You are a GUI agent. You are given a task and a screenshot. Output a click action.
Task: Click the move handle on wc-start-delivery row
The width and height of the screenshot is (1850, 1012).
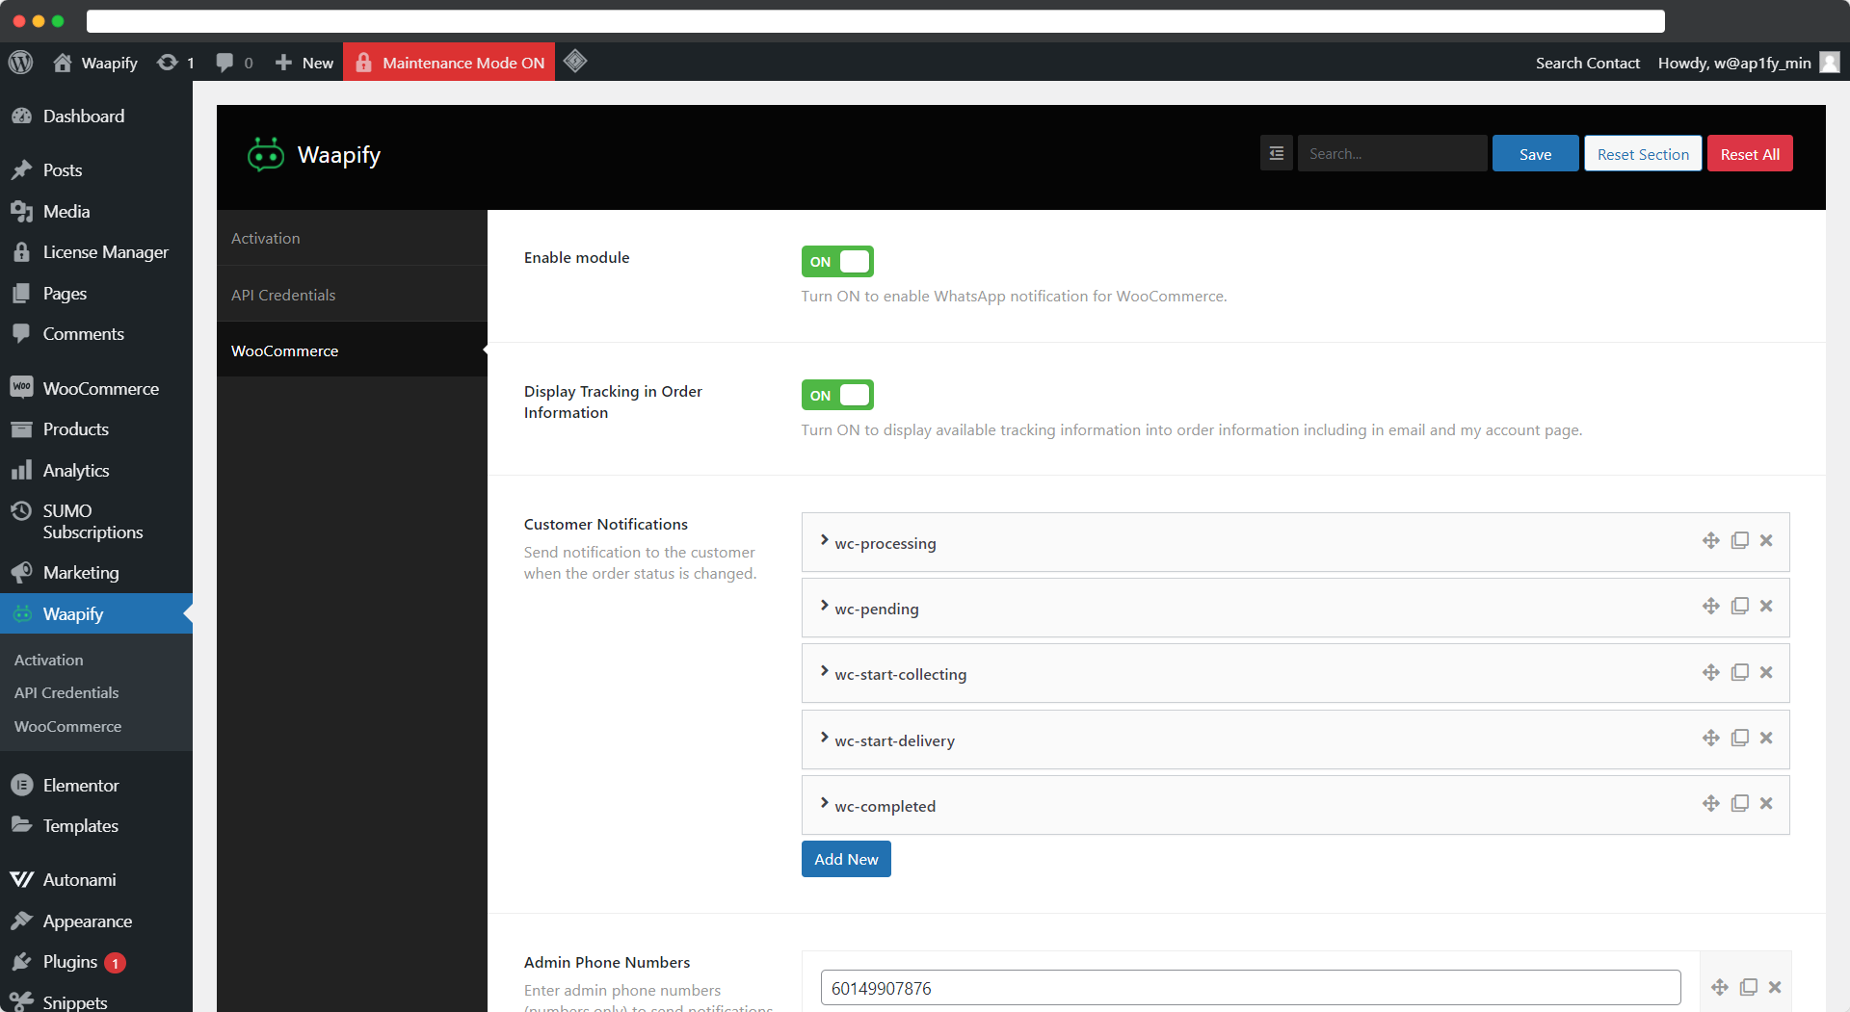pyautogui.click(x=1711, y=739)
